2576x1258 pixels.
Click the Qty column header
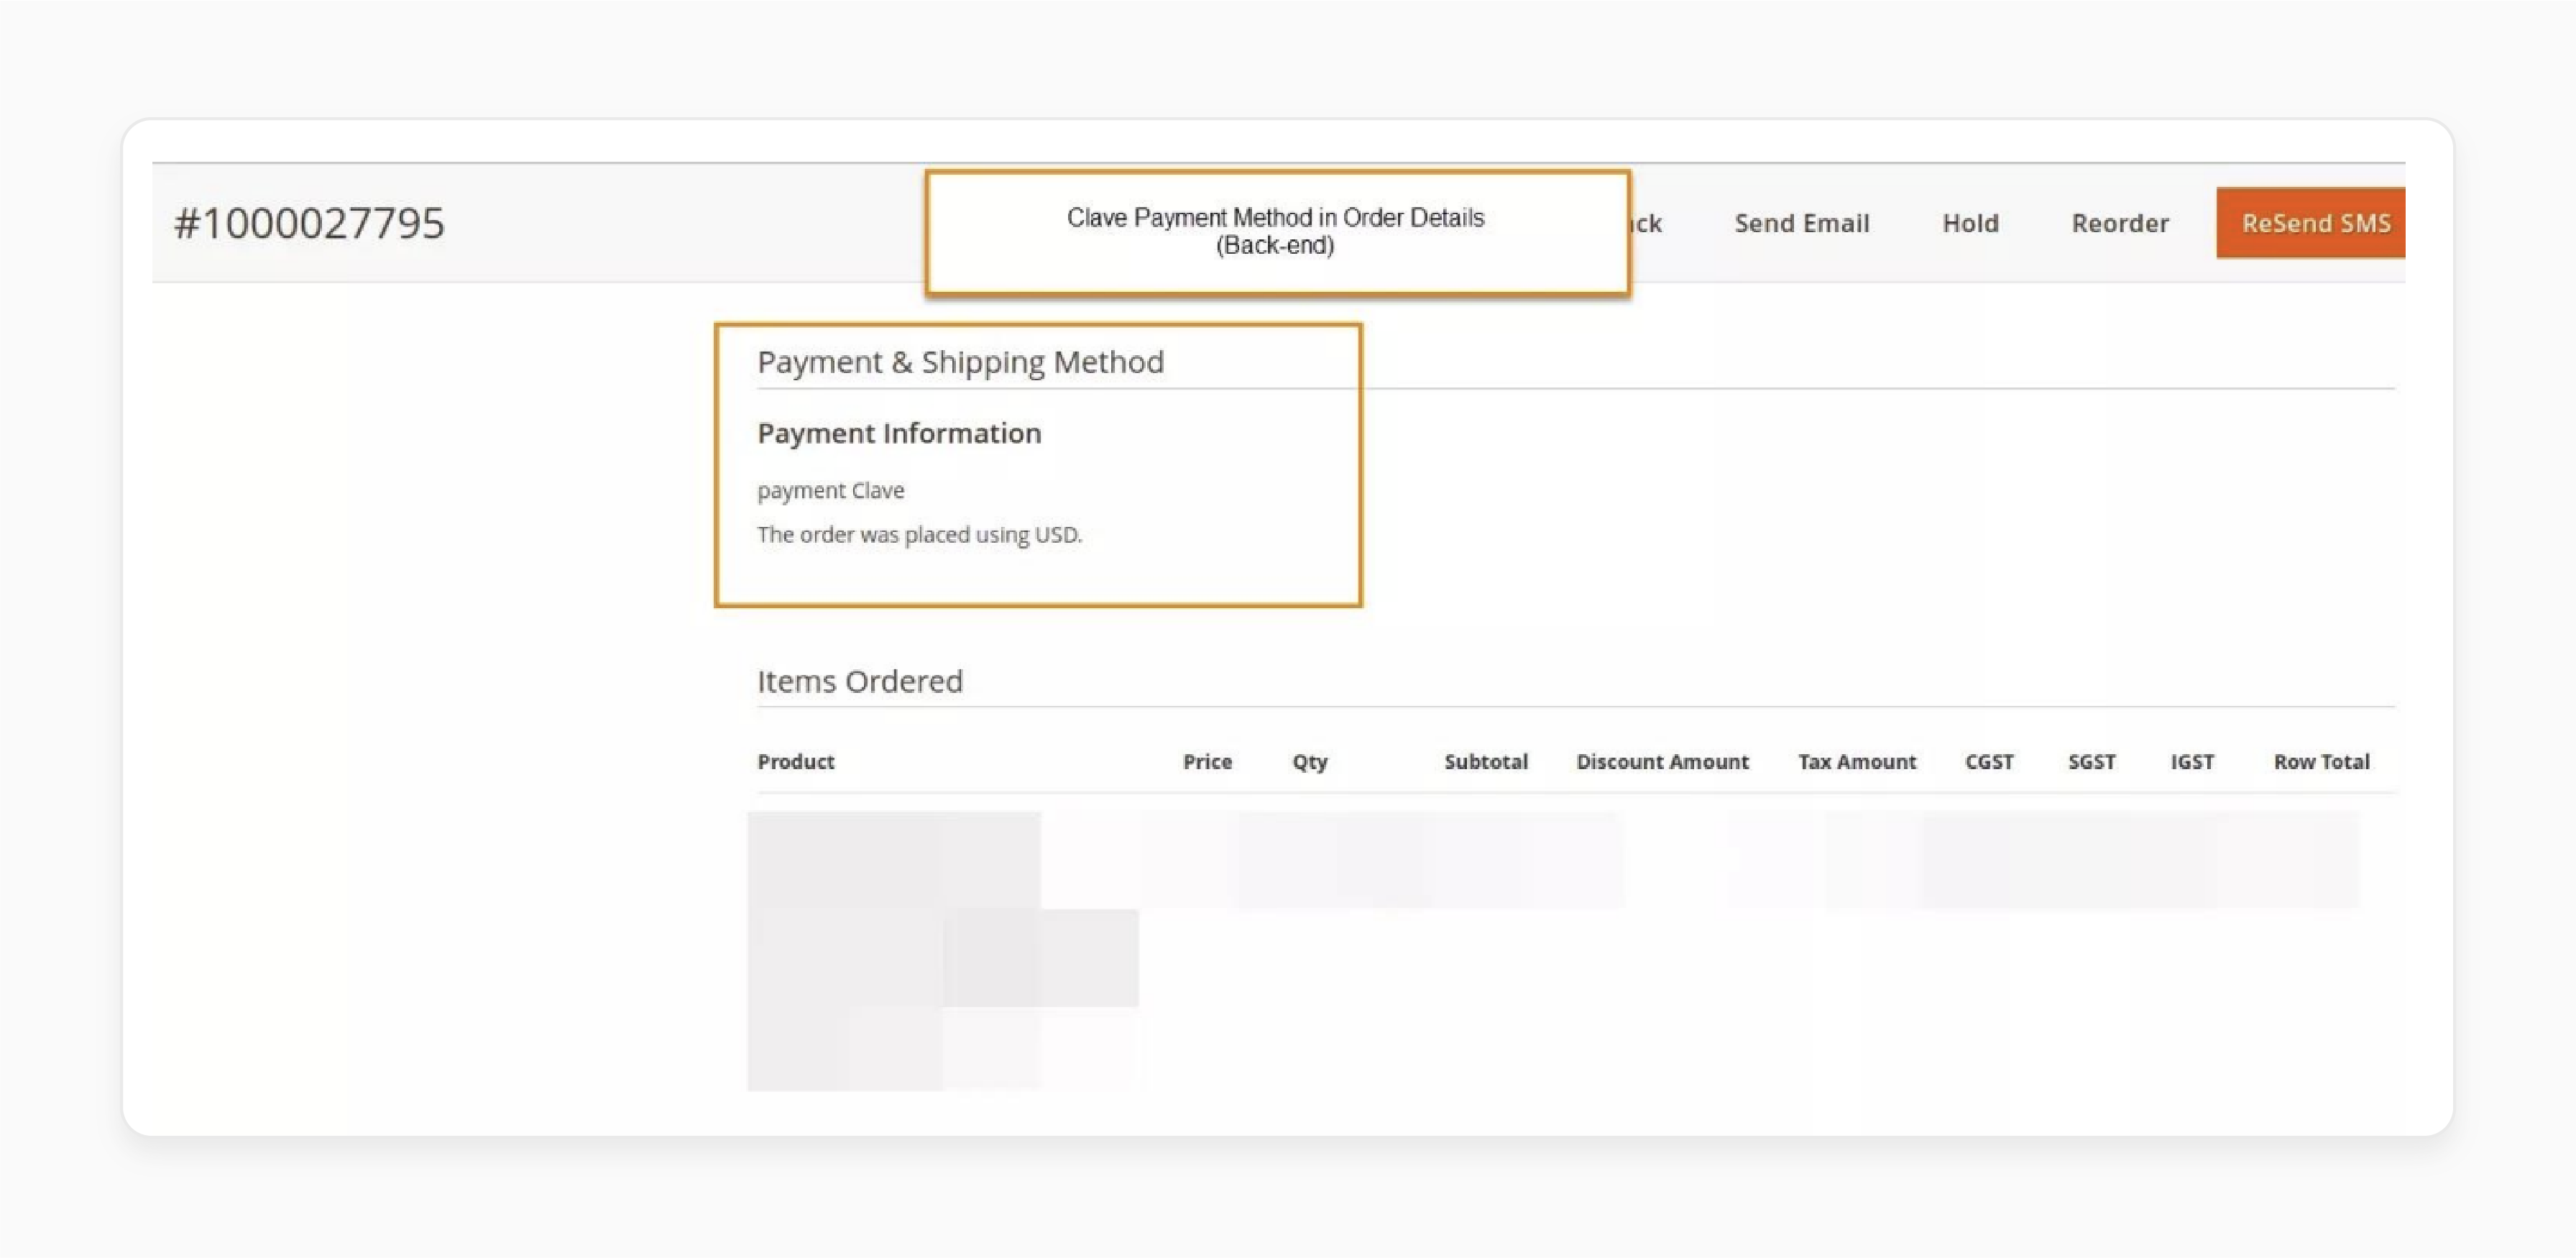1309,762
